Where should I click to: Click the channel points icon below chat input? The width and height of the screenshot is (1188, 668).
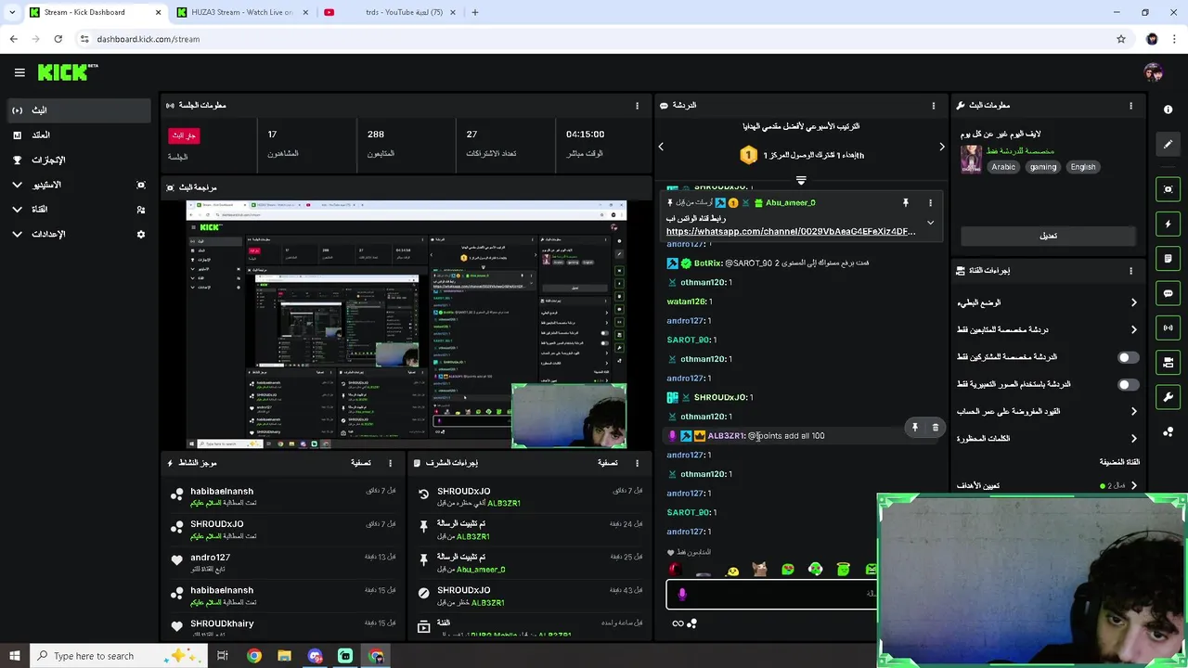[691, 623]
